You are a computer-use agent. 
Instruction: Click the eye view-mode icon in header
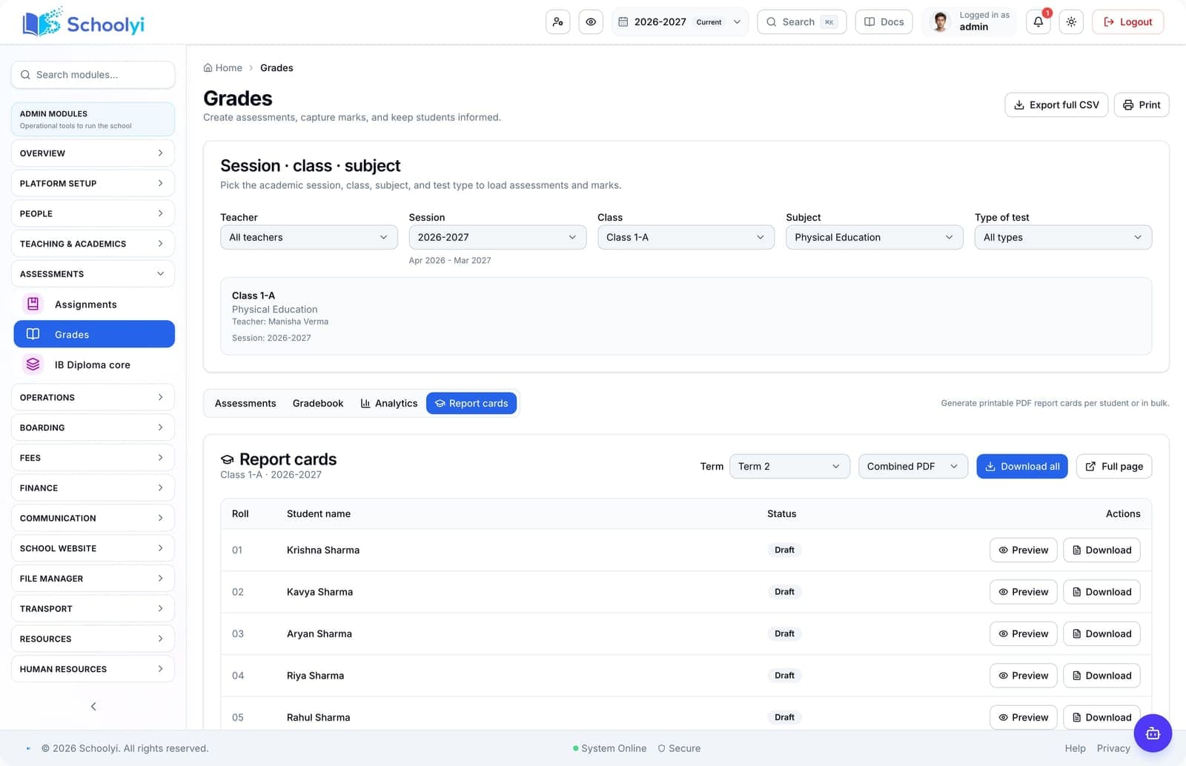coord(591,22)
